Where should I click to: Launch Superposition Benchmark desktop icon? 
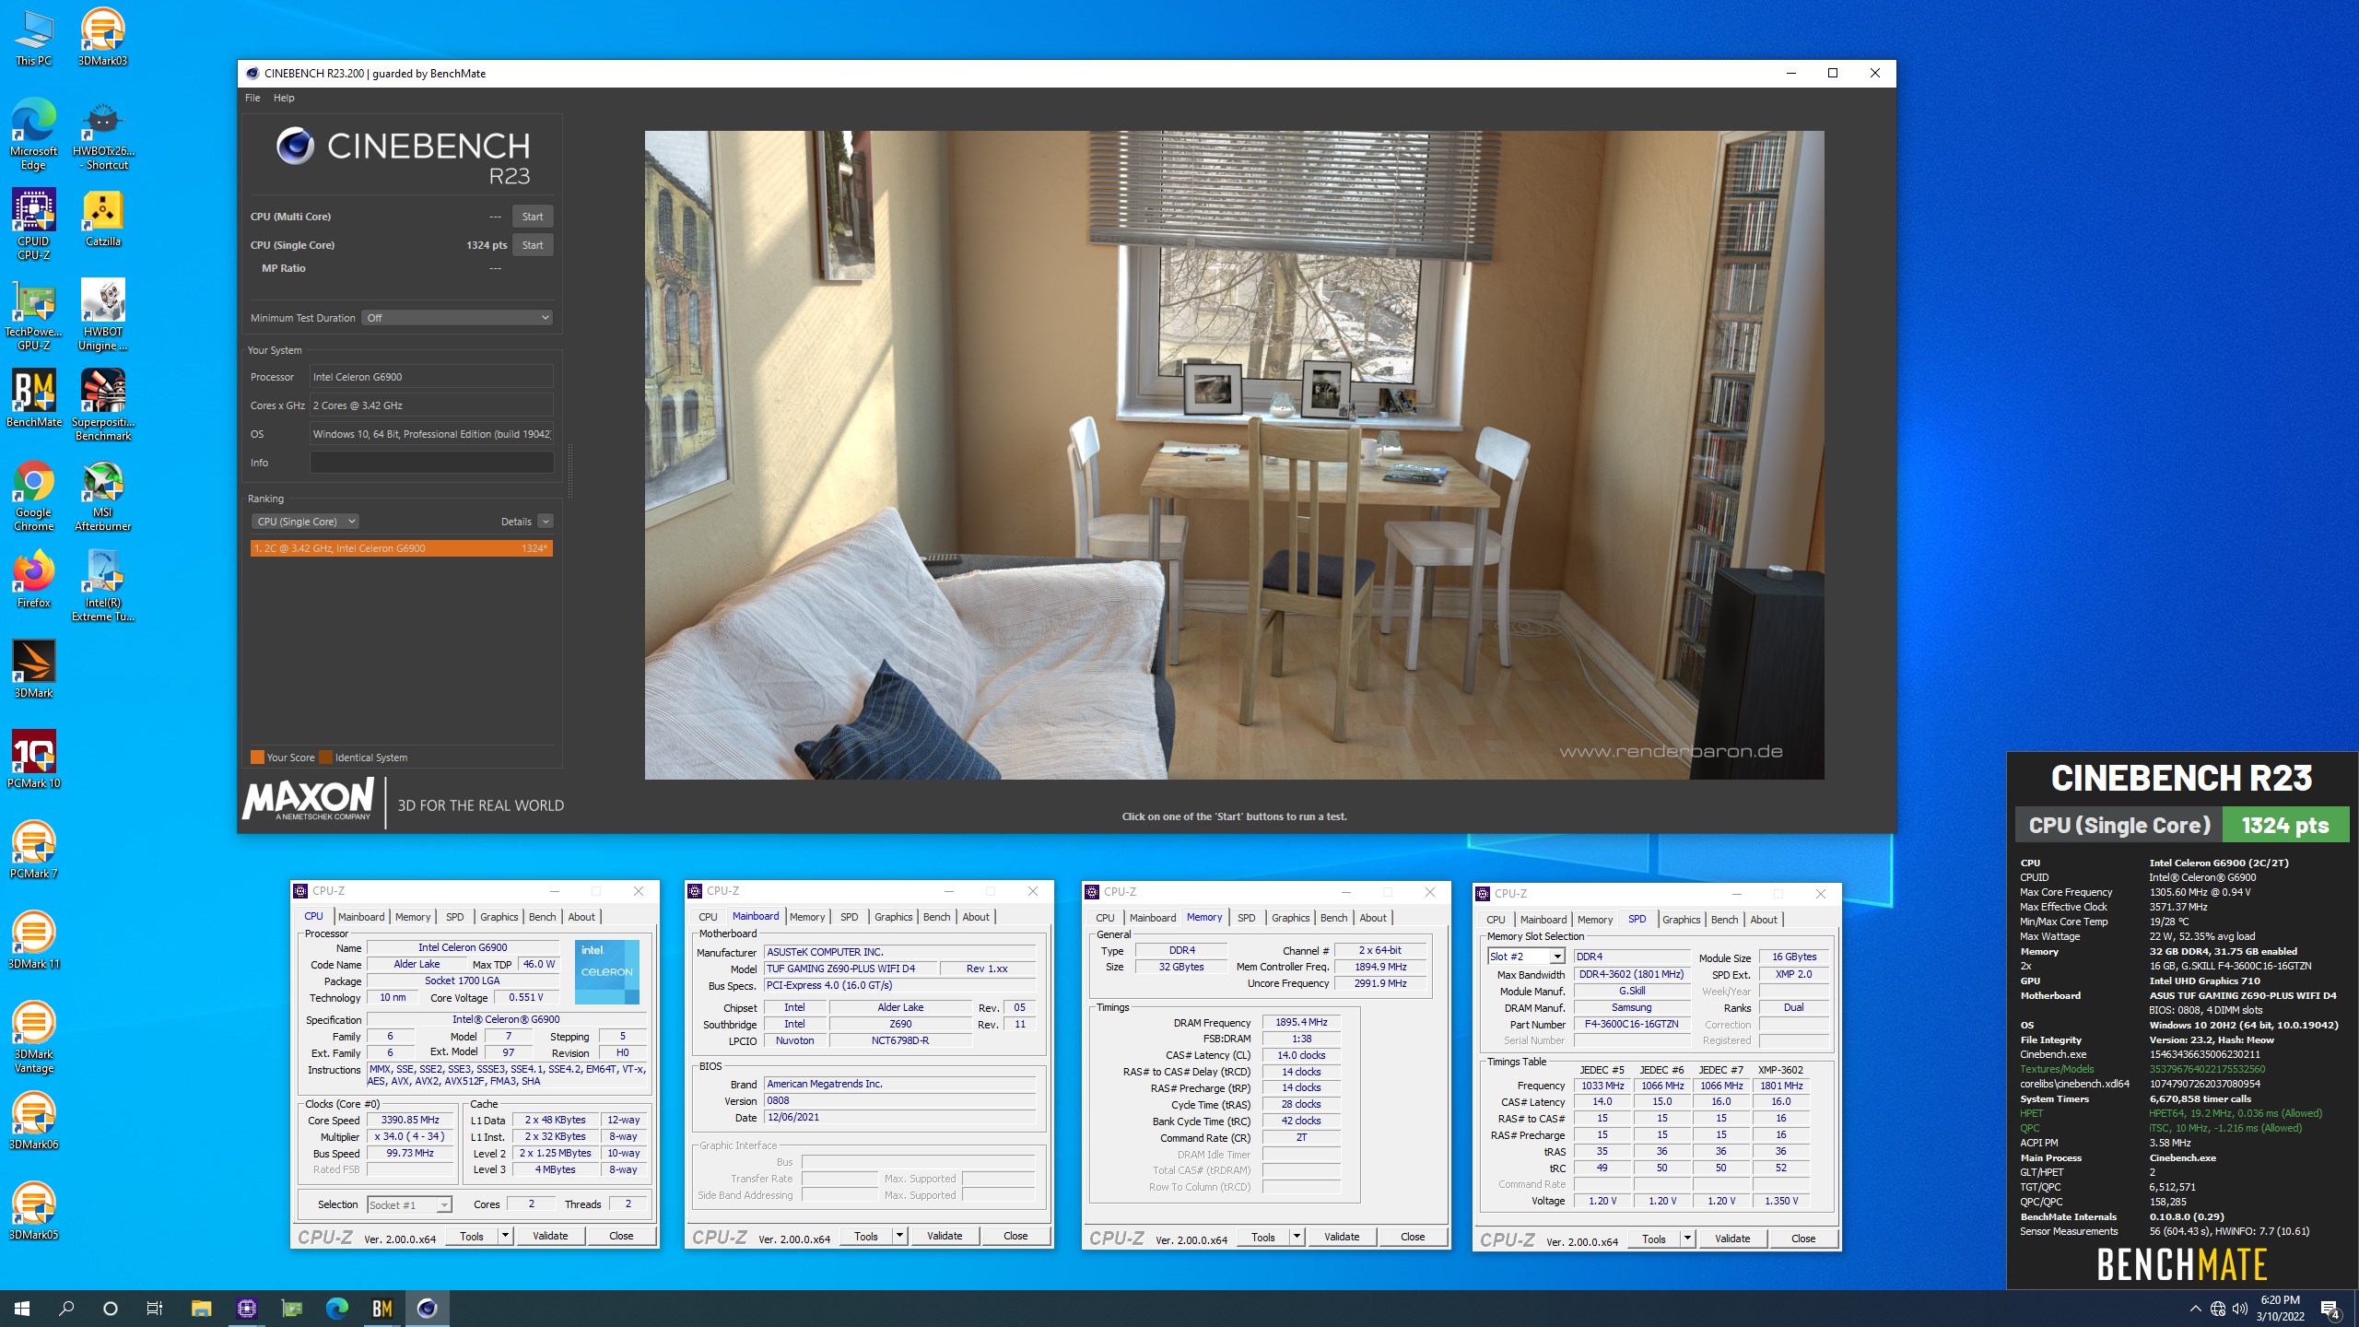[102, 405]
